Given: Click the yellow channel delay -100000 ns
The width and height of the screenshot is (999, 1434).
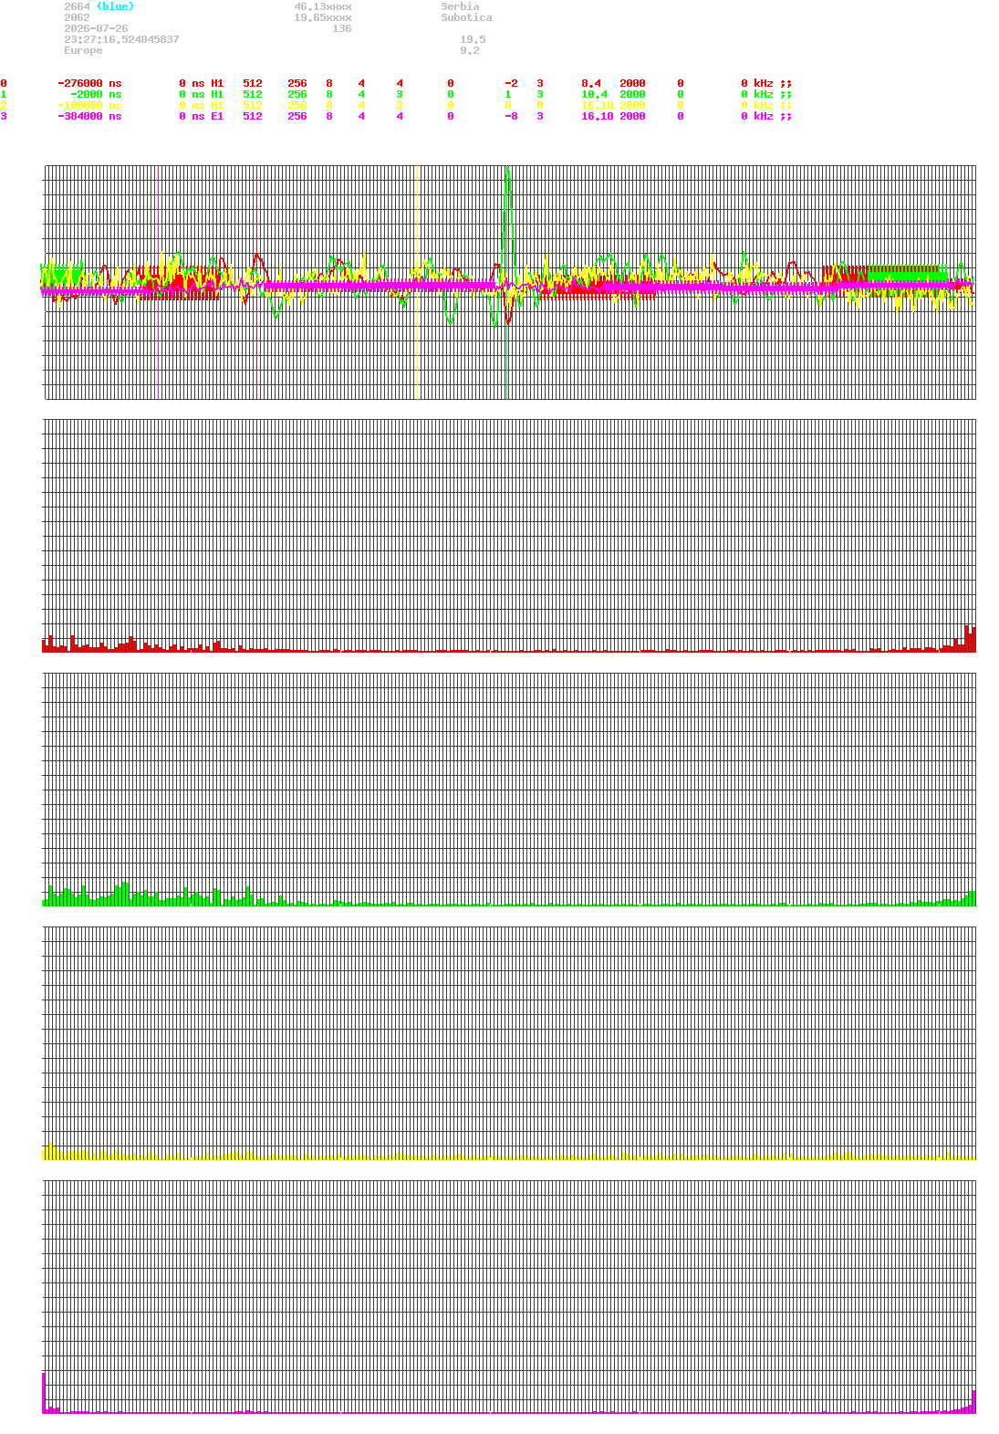Looking at the screenshot, I should click(x=89, y=105).
